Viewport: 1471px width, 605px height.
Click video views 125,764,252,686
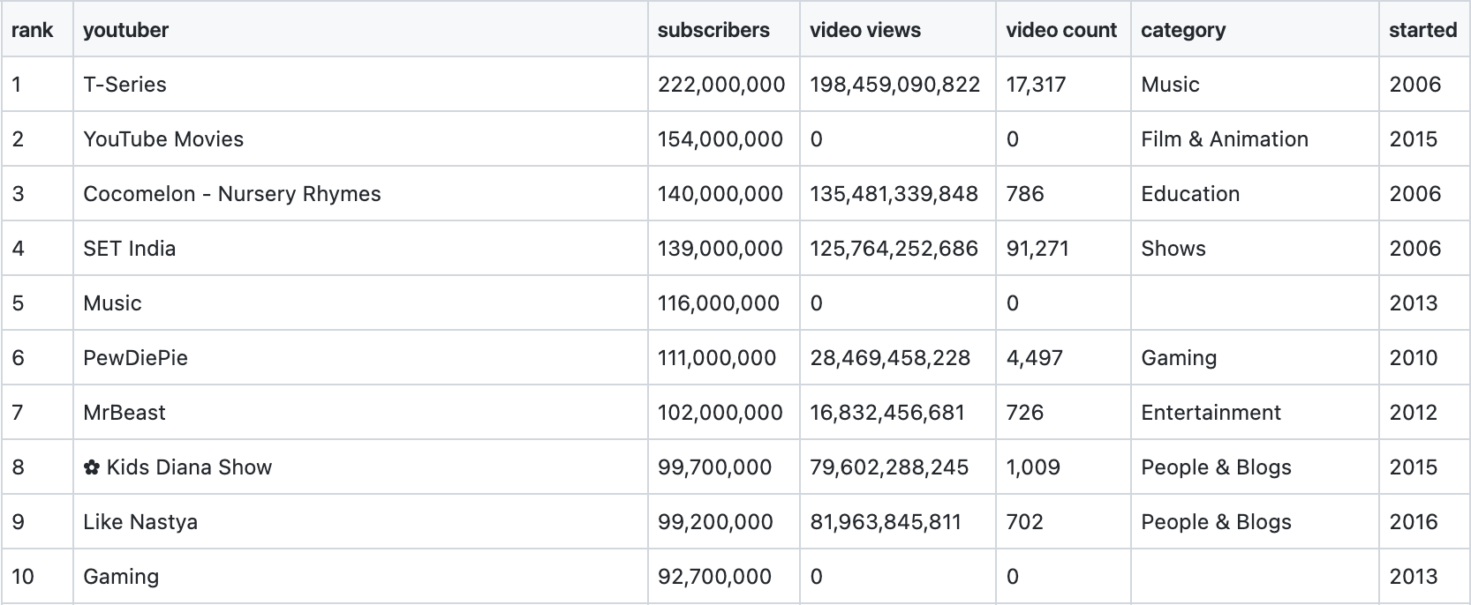(x=894, y=249)
